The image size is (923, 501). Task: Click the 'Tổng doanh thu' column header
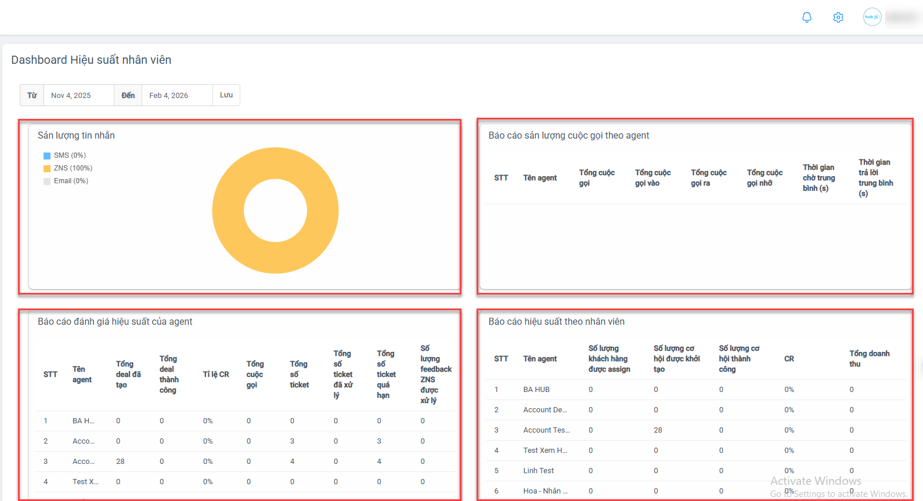point(869,359)
